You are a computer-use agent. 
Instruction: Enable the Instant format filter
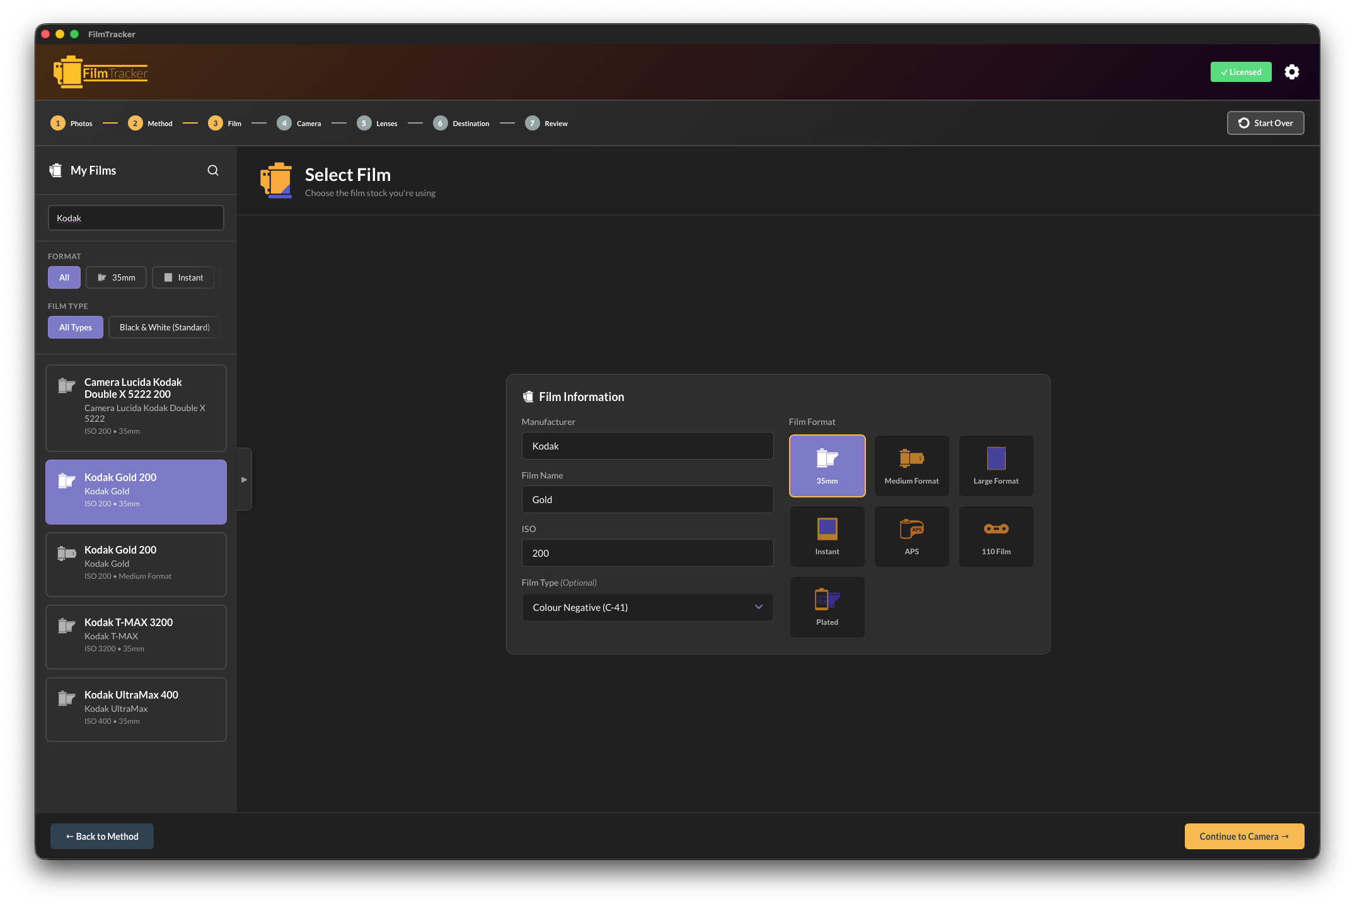click(183, 277)
